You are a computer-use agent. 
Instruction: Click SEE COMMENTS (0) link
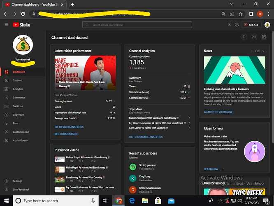pyautogui.click(x=66, y=134)
